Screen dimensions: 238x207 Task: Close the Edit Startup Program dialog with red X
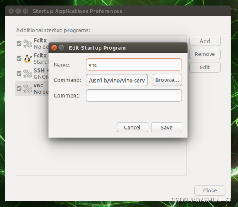click(54, 48)
